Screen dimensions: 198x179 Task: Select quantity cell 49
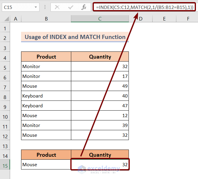pyautogui.click(x=100, y=86)
